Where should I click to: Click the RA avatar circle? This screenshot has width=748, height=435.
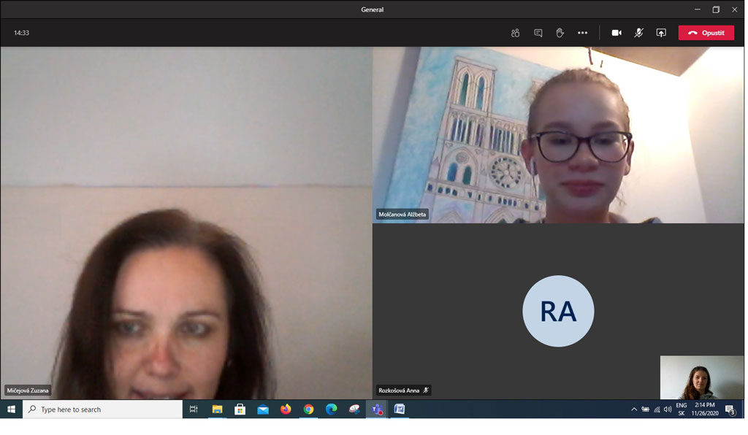click(558, 311)
